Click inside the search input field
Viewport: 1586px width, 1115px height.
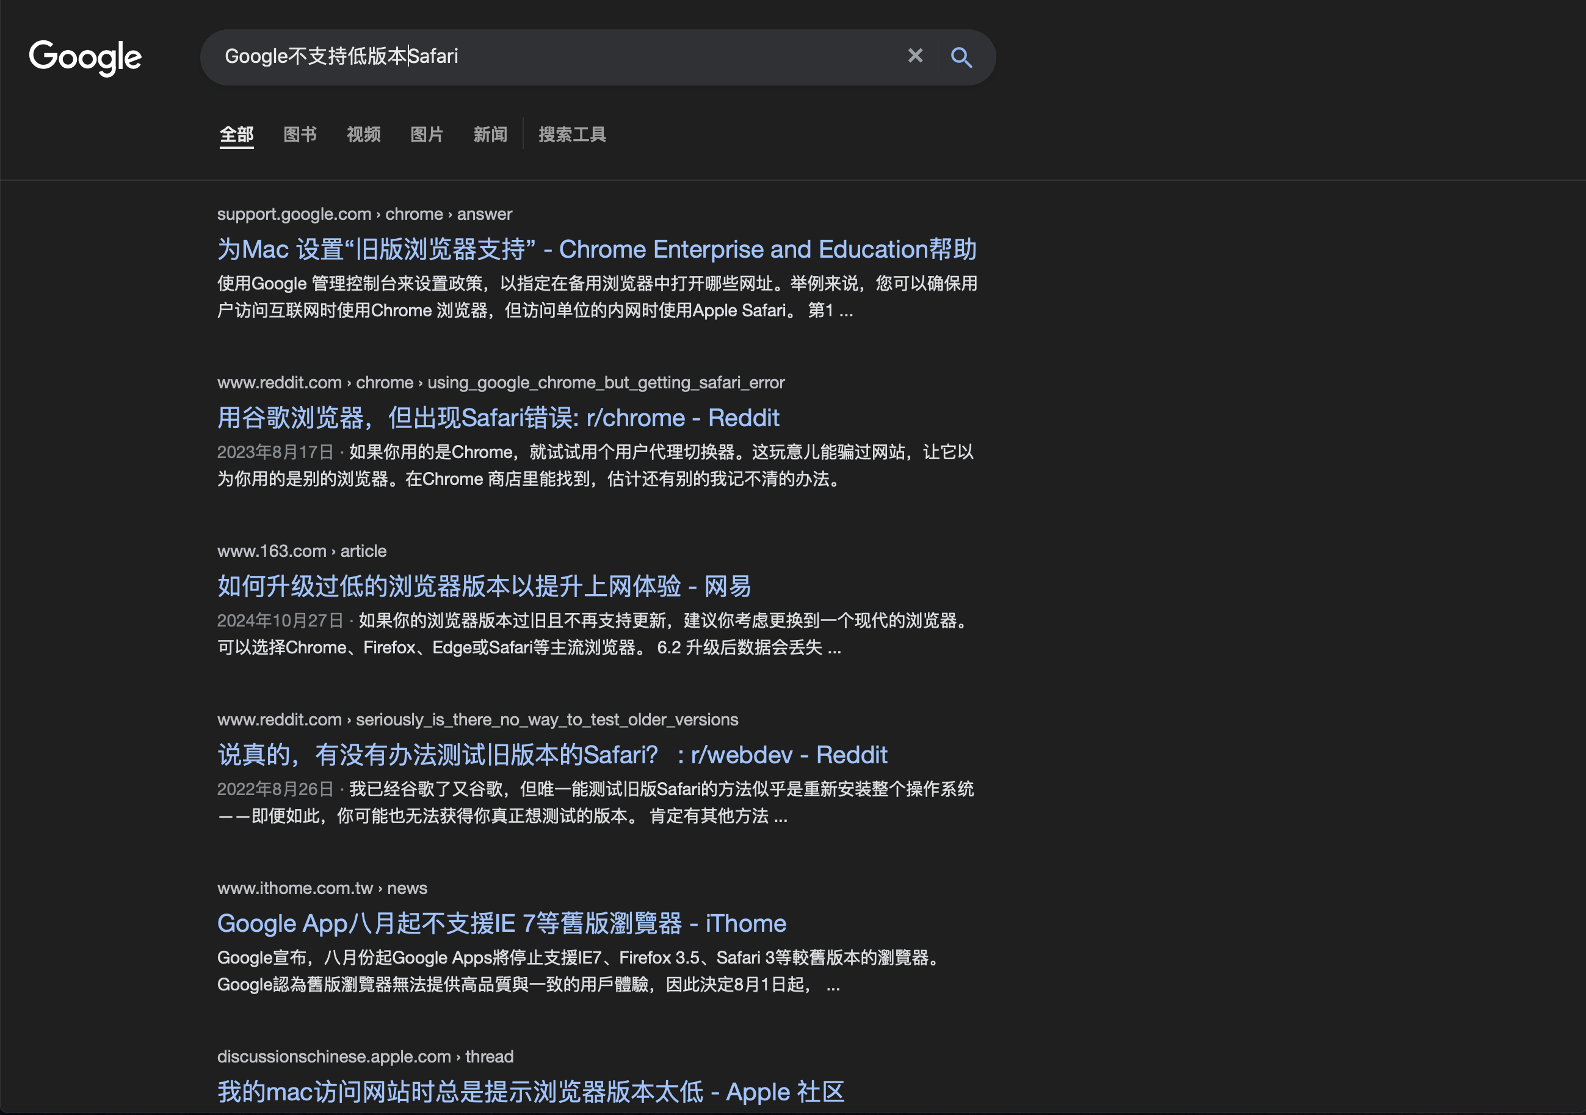(621, 57)
